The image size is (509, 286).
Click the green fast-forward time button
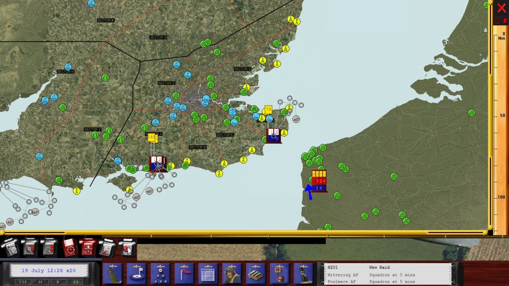click(x=75, y=282)
